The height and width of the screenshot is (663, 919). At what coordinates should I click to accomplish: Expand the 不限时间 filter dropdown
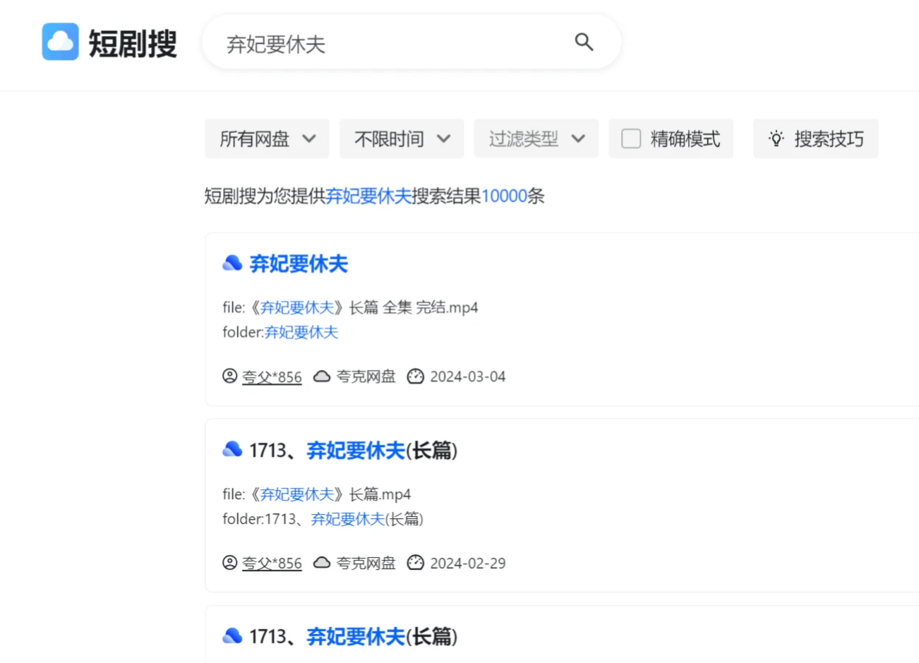tap(401, 138)
